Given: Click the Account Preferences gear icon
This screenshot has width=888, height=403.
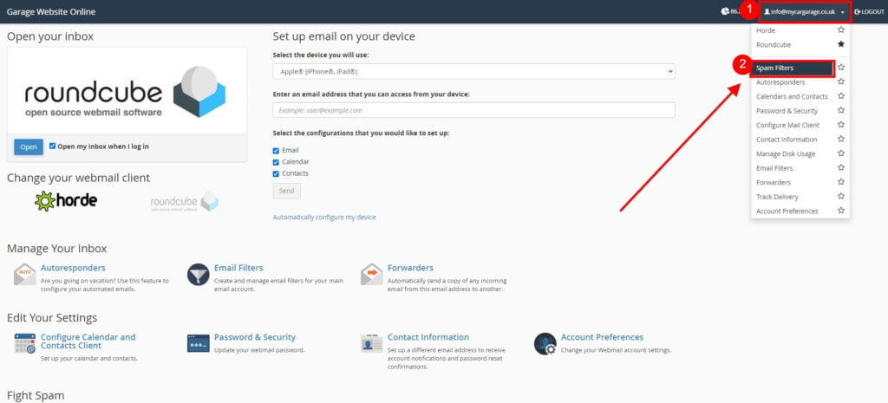Looking at the screenshot, I should (545, 343).
